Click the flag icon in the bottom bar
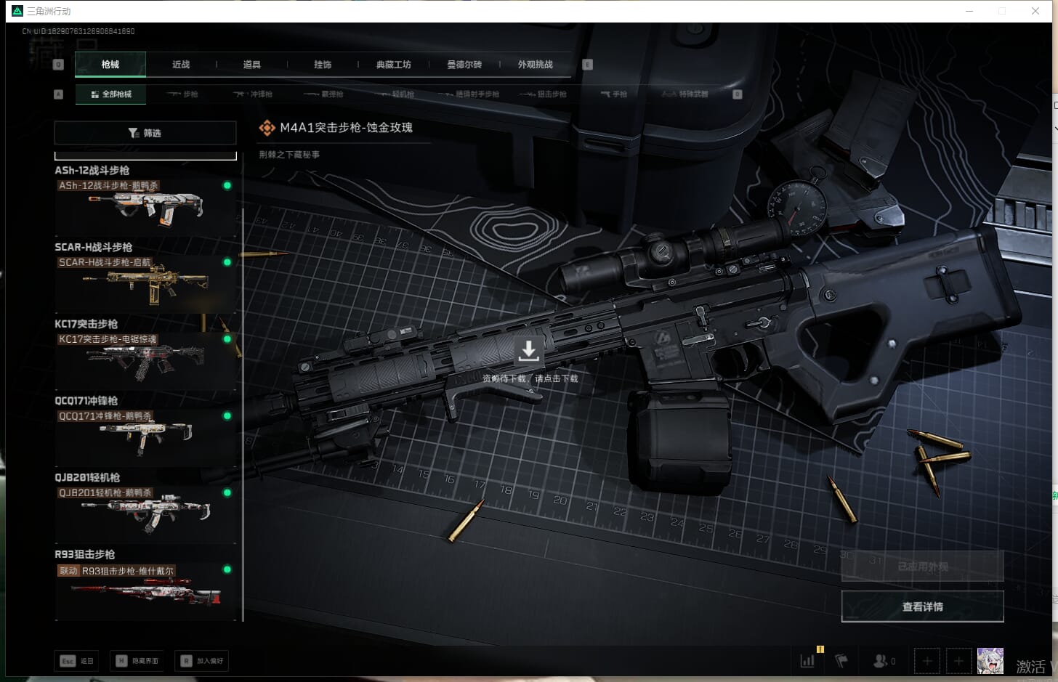 (841, 660)
